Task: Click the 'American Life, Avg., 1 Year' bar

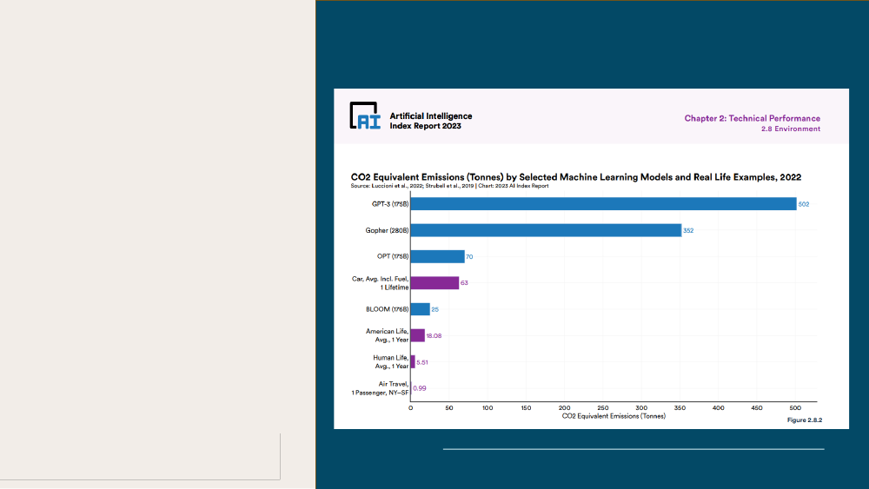Action: pos(417,335)
